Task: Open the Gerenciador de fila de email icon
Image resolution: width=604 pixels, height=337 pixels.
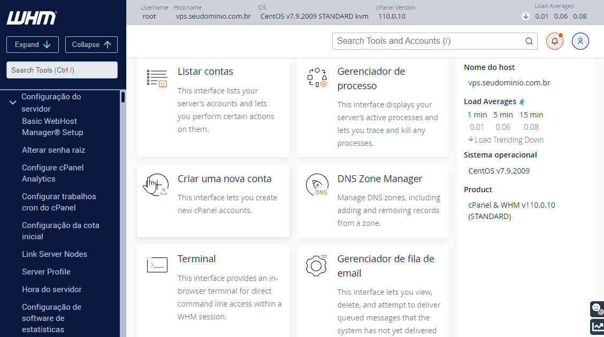Action: click(x=316, y=265)
